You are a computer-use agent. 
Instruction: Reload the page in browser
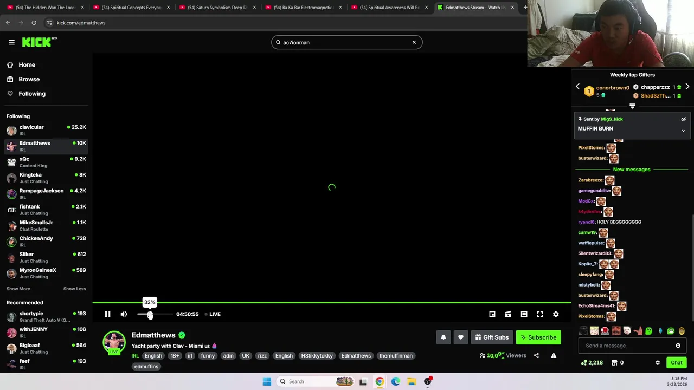(34, 23)
